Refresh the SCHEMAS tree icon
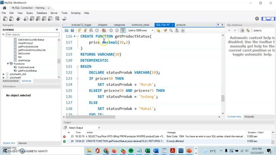 pos(57,30)
